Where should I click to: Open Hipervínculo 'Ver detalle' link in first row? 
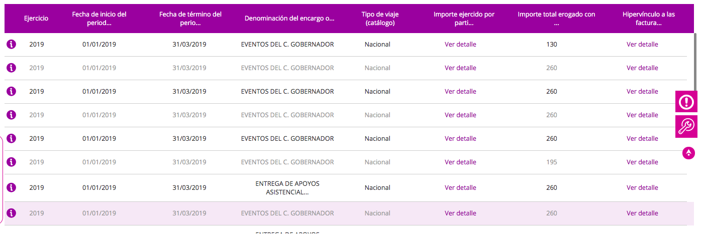pyautogui.click(x=642, y=44)
